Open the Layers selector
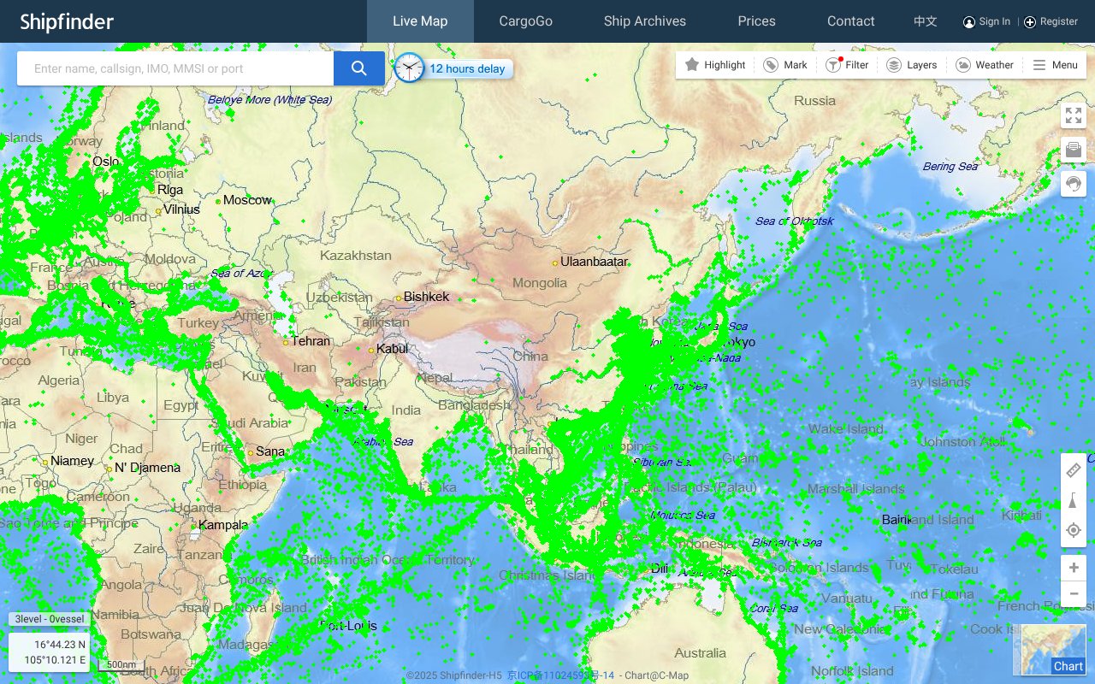This screenshot has width=1095, height=684. (911, 64)
